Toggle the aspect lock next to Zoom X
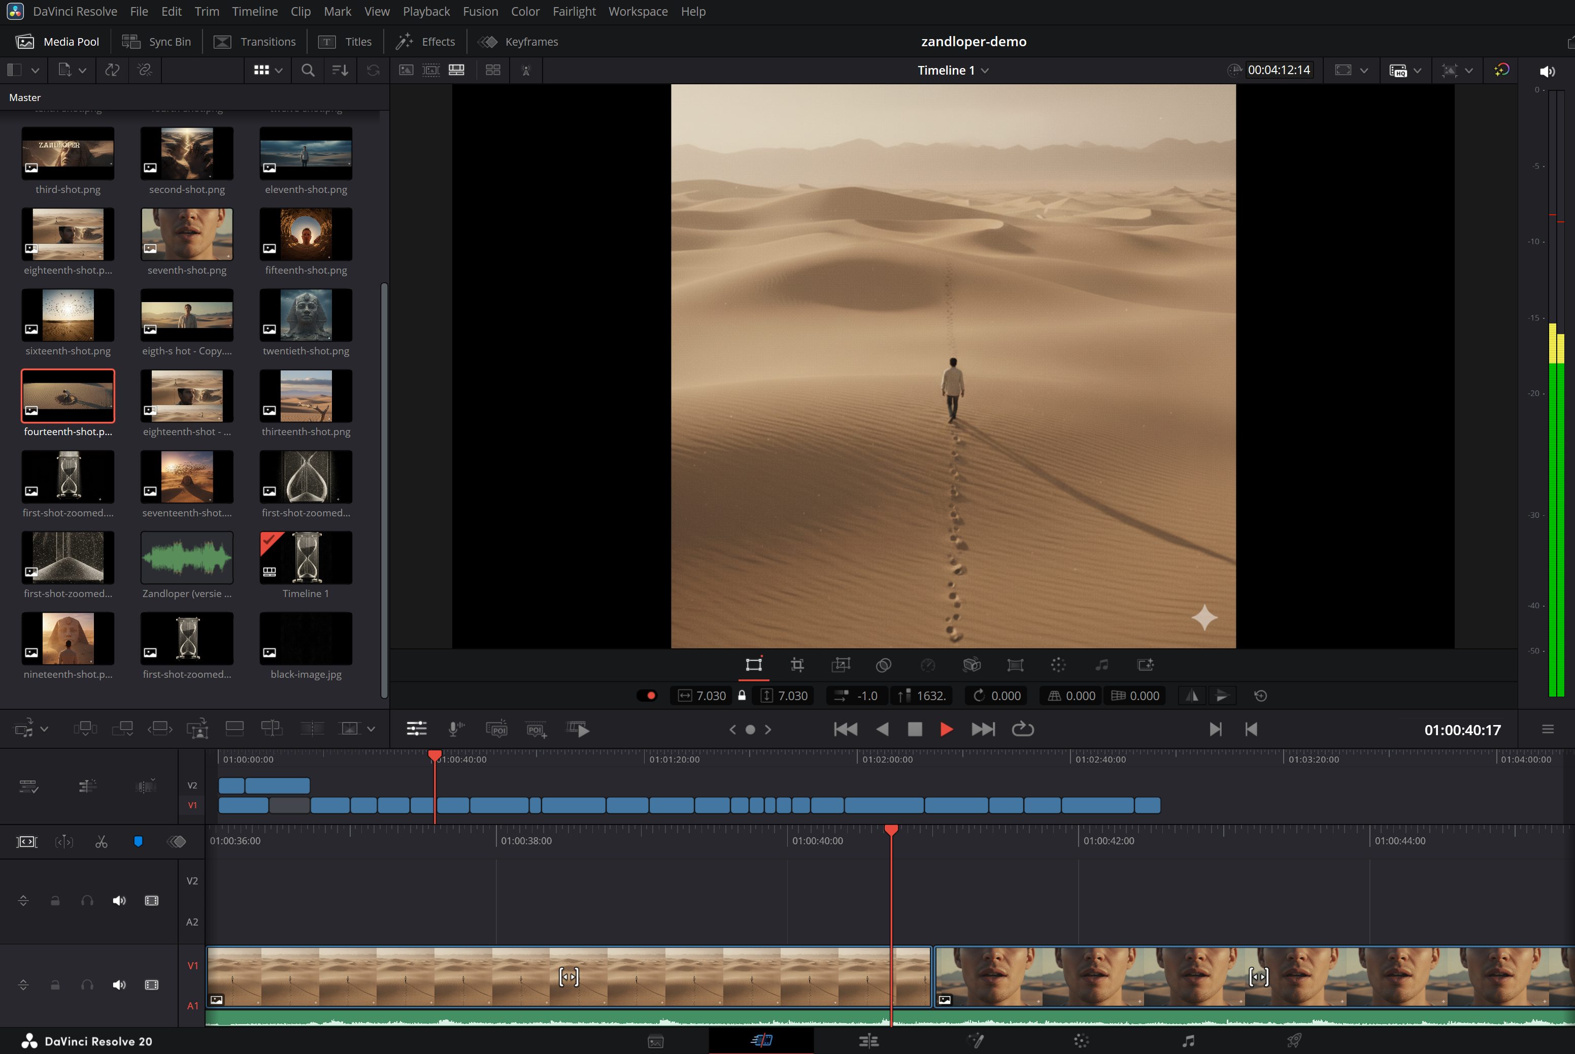The image size is (1575, 1054). [x=742, y=696]
